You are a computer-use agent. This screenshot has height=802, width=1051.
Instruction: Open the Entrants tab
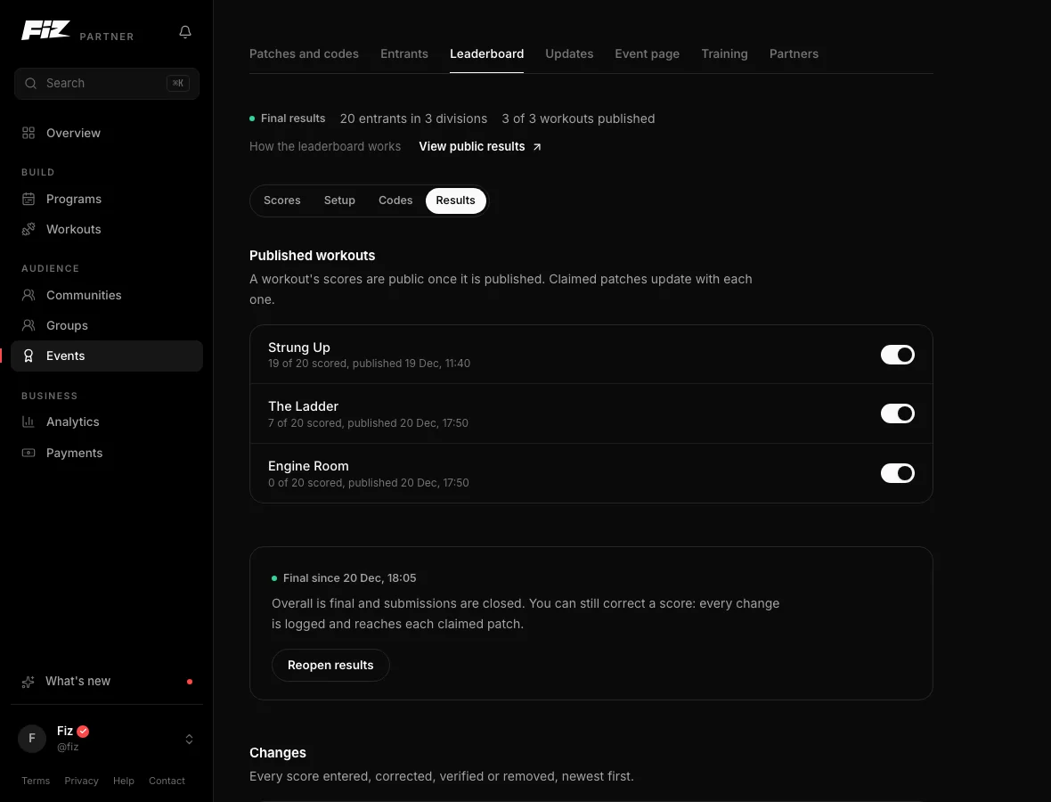point(404,53)
